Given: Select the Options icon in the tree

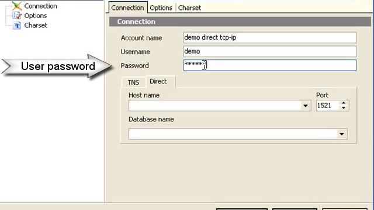Looking at the screenshot, I should [17, 16].
